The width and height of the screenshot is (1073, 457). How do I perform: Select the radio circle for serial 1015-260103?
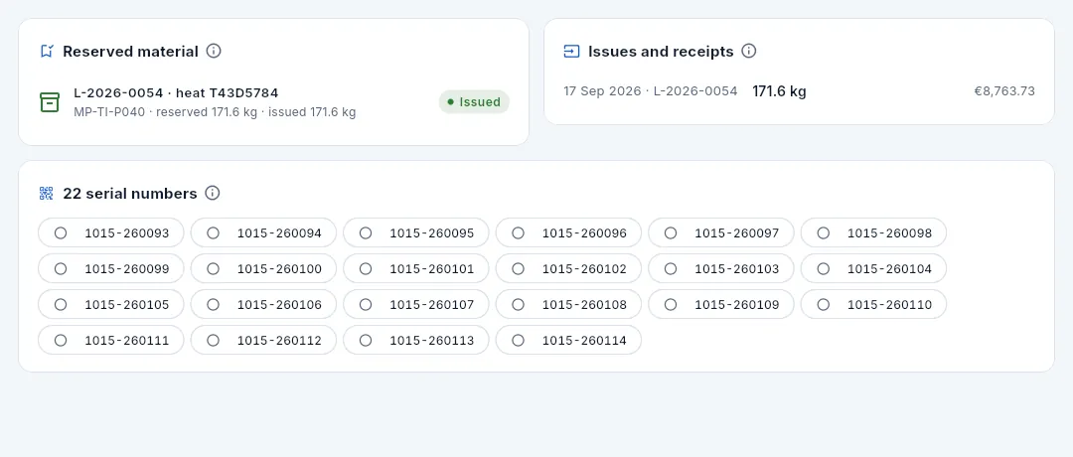point(671,269)
